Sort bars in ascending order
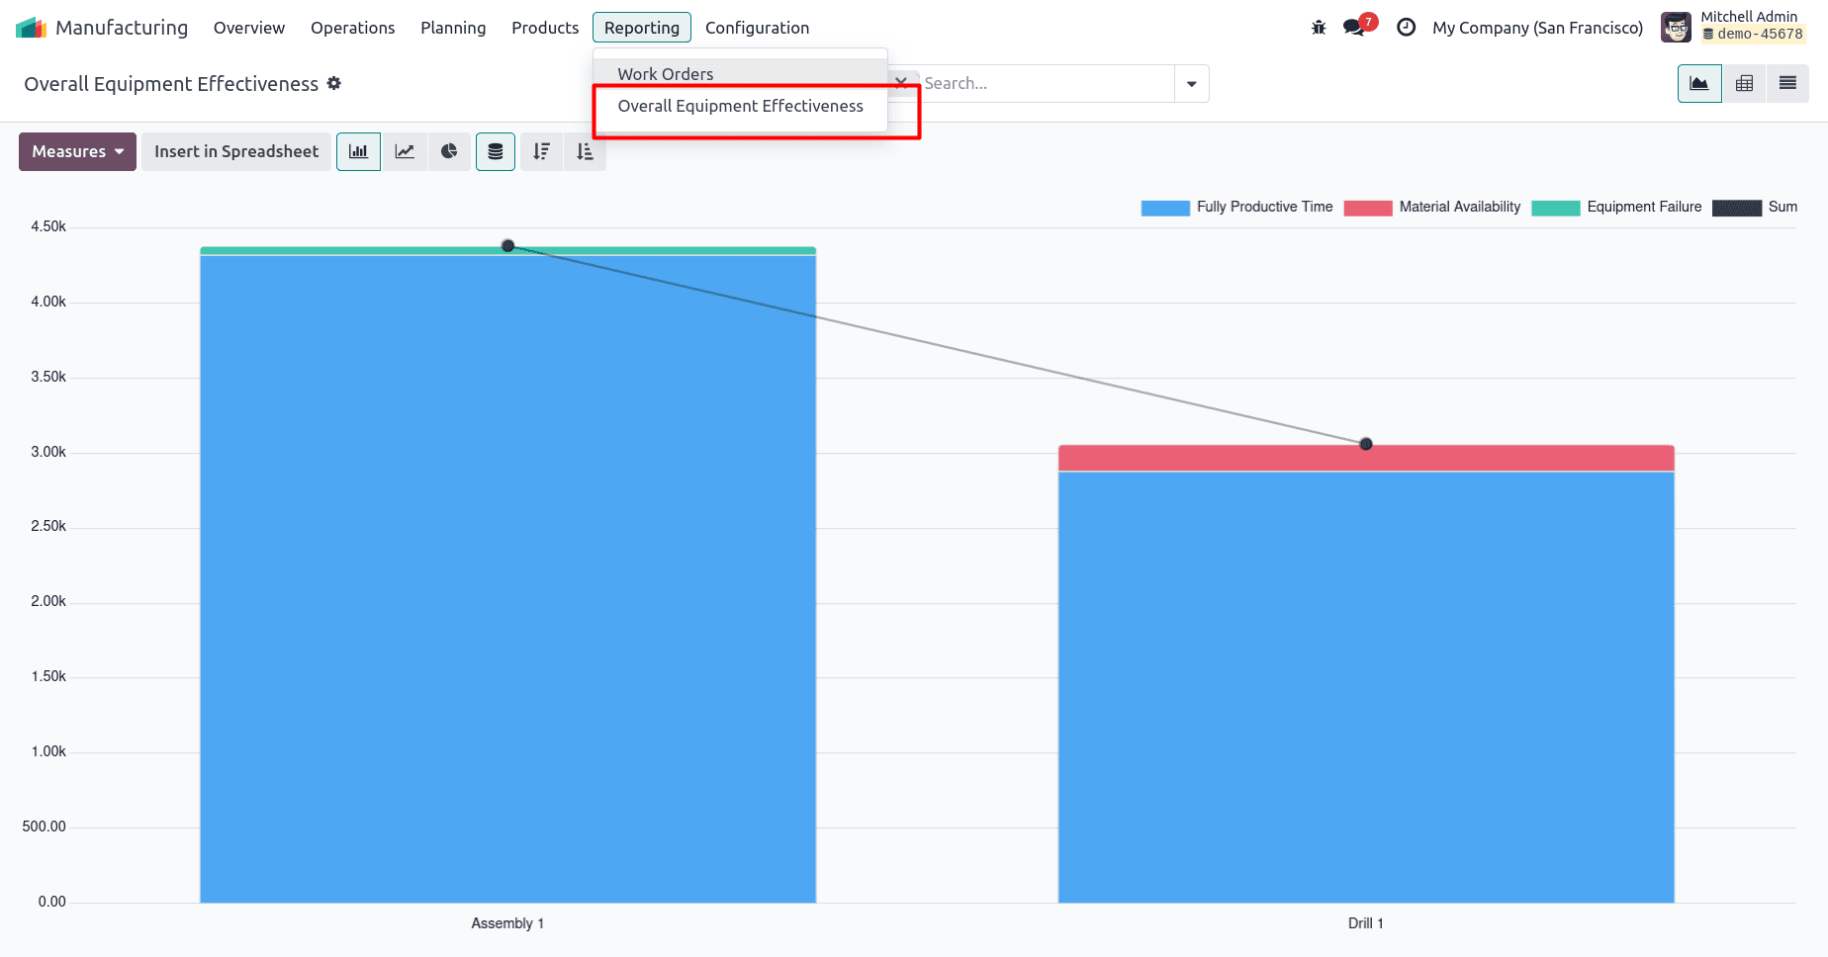This screenshot has width=1828, height=957. (585, 151)
